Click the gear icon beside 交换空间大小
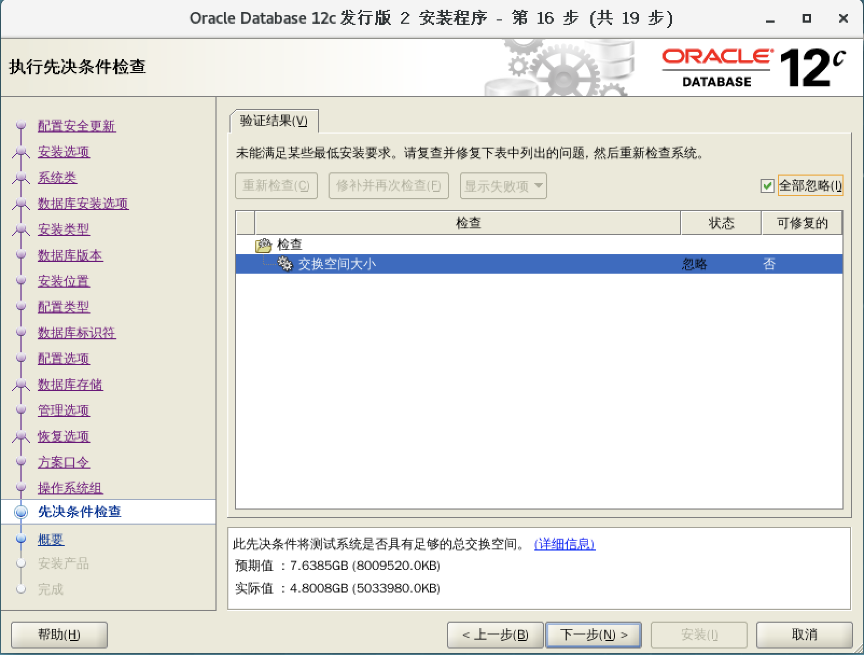Screen dimensions: 864x655 point(284,263)
